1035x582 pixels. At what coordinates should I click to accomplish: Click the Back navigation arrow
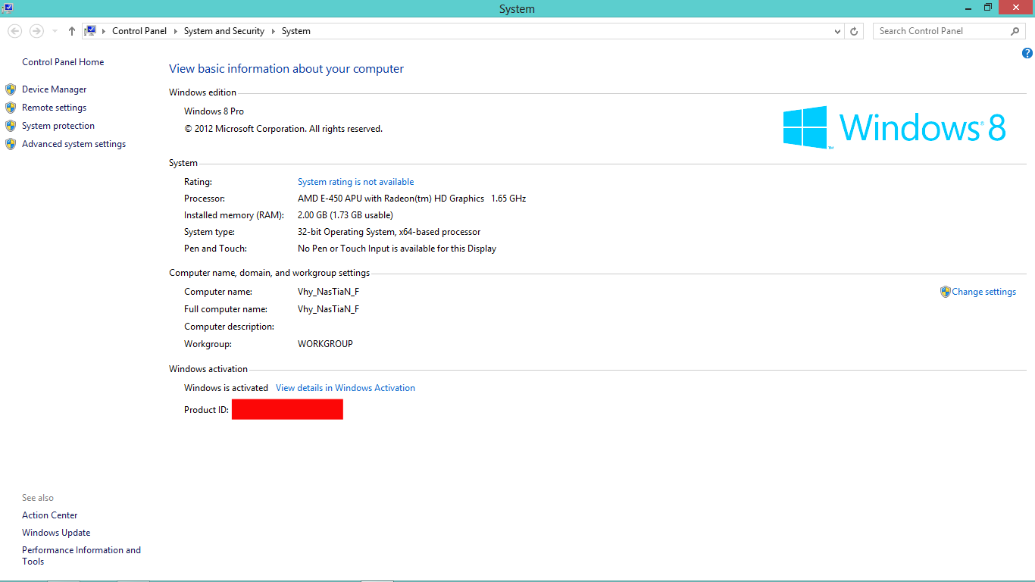[x=14, y=31]
